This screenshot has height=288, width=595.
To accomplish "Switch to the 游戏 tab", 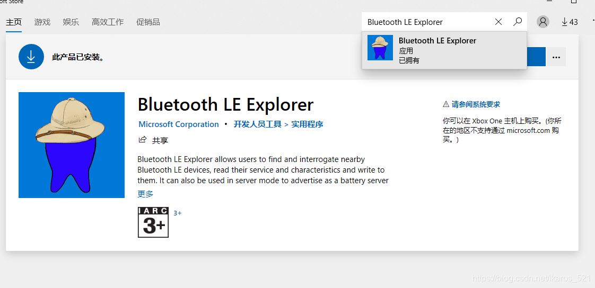I will [x=42, y=22].
